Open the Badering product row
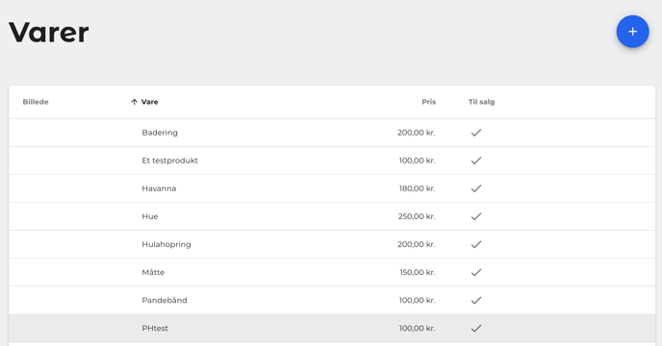This screenshot has width=662, height=346. [x=332, y=133]
